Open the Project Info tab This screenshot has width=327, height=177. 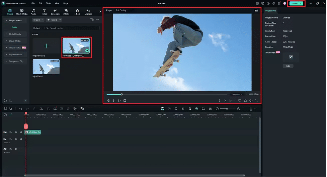[271, 11]
